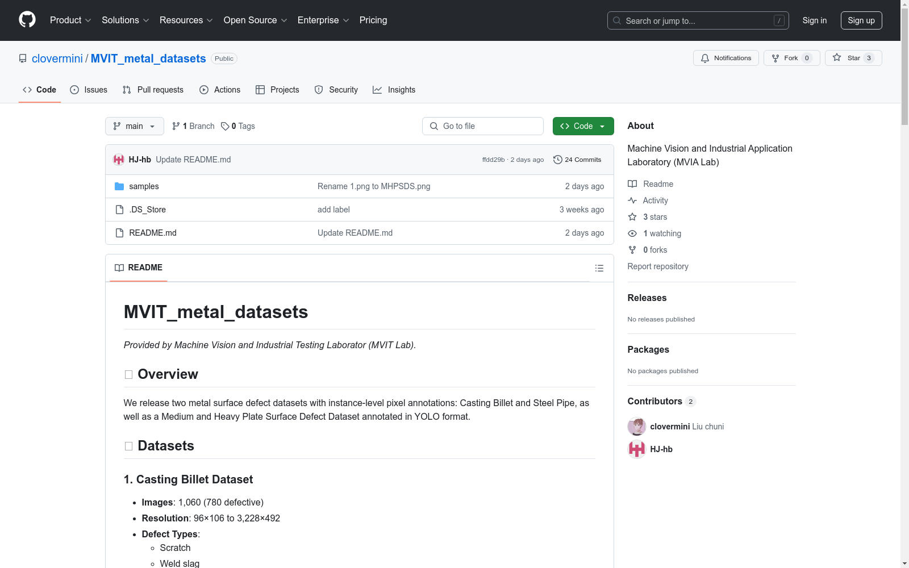Click the repository book icon beside clovermini
This screenshot has width=909, height=568.
23,59
